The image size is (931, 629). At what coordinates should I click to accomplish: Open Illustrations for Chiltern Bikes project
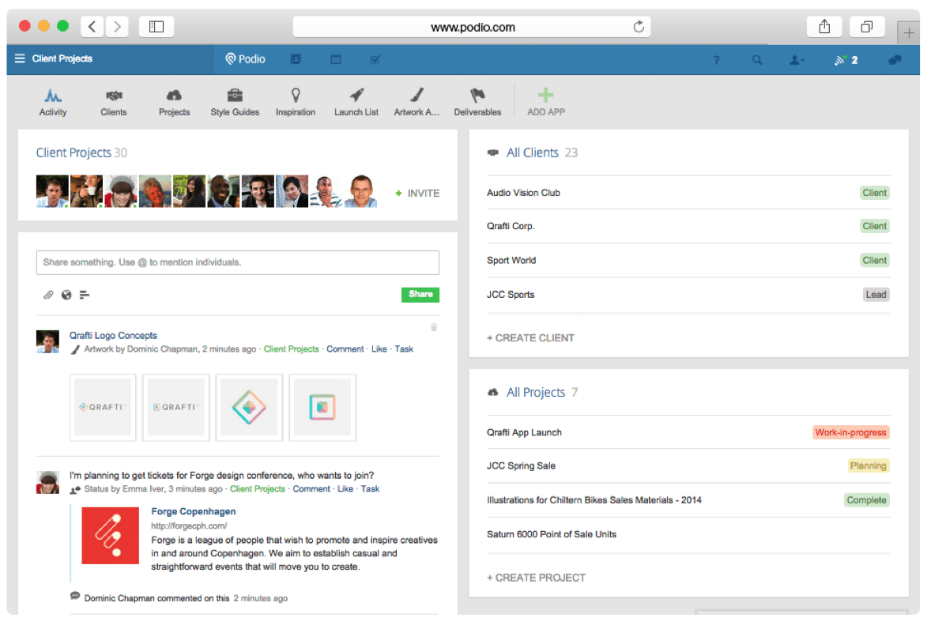coord(688,500)
